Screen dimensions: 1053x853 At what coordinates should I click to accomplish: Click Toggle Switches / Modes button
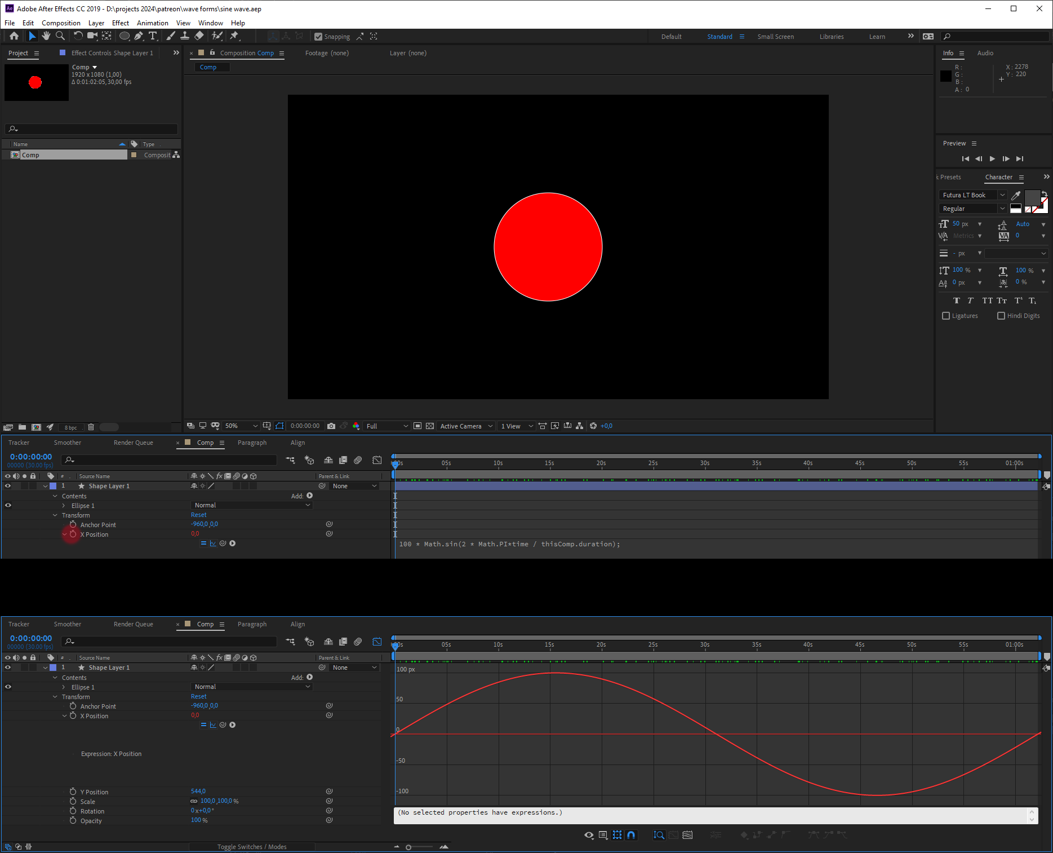point(252,847)
